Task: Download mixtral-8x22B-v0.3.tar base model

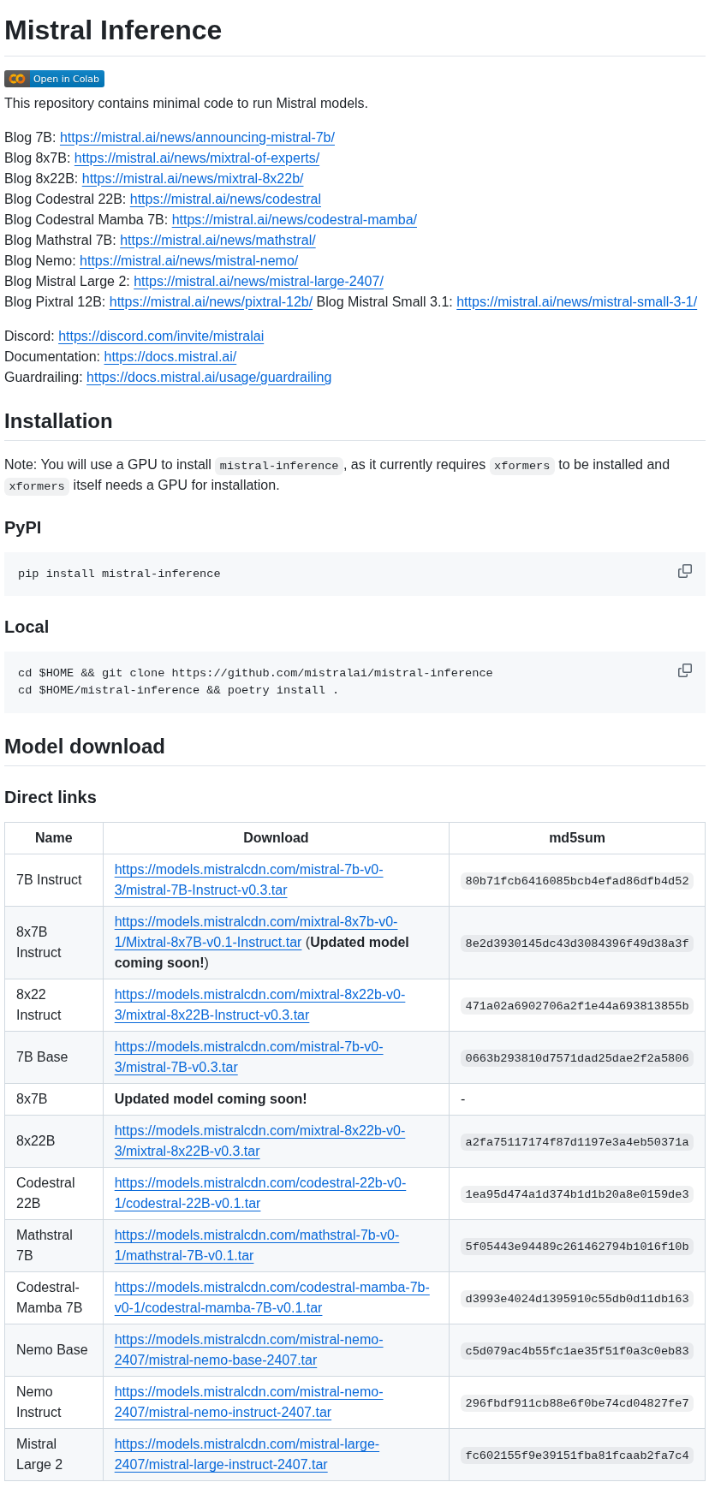Action: point(259,1141)
